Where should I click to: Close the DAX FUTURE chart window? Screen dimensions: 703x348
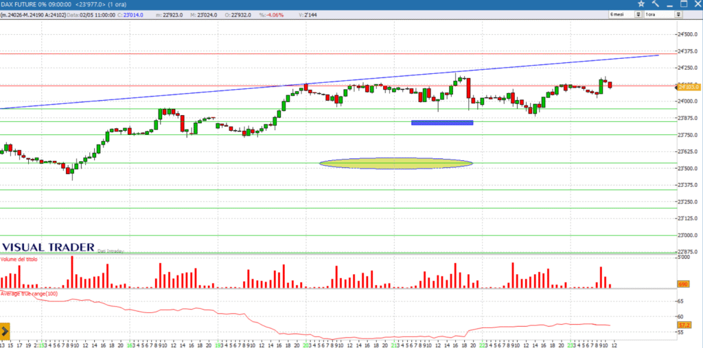coord(698,3)
